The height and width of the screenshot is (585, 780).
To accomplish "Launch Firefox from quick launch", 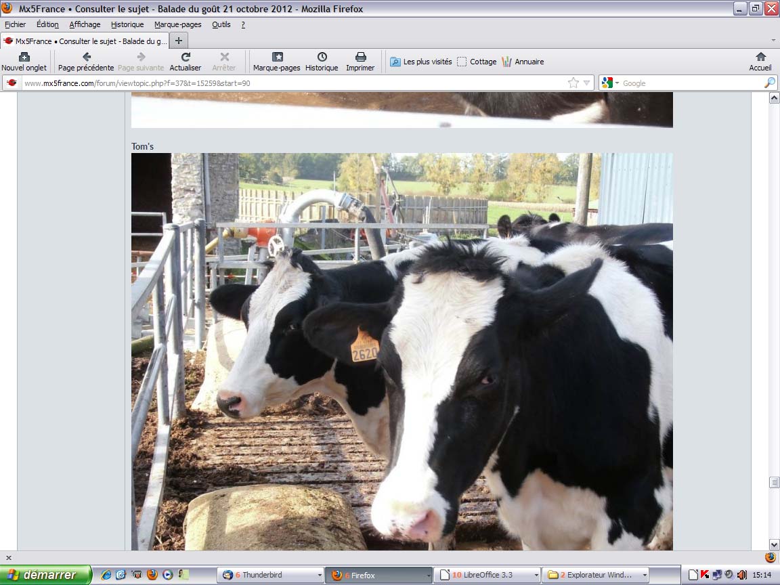I will click(152, 575).
